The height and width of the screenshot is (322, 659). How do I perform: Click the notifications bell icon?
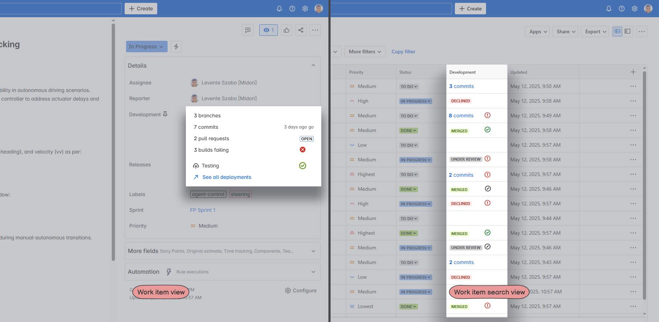point(279,9)
